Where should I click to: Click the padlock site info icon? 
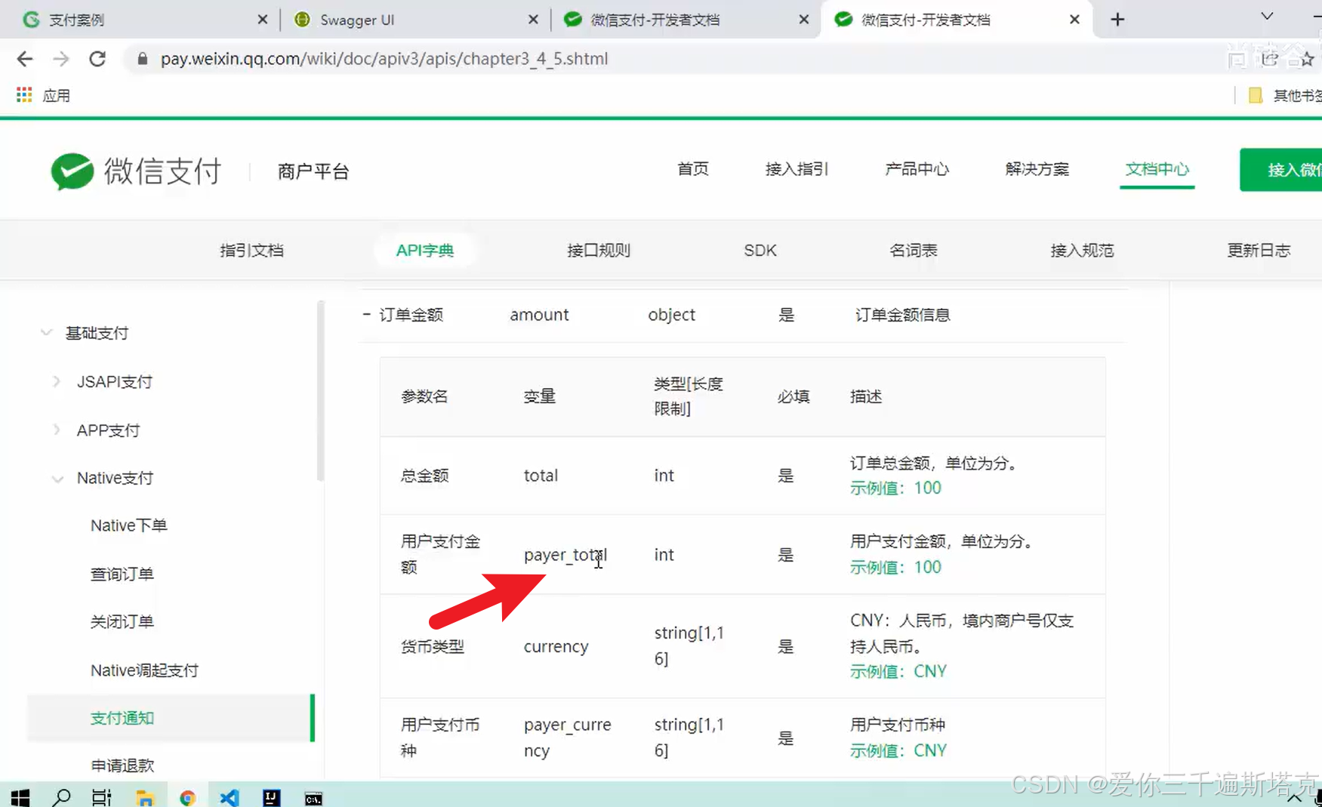[142, 59]
